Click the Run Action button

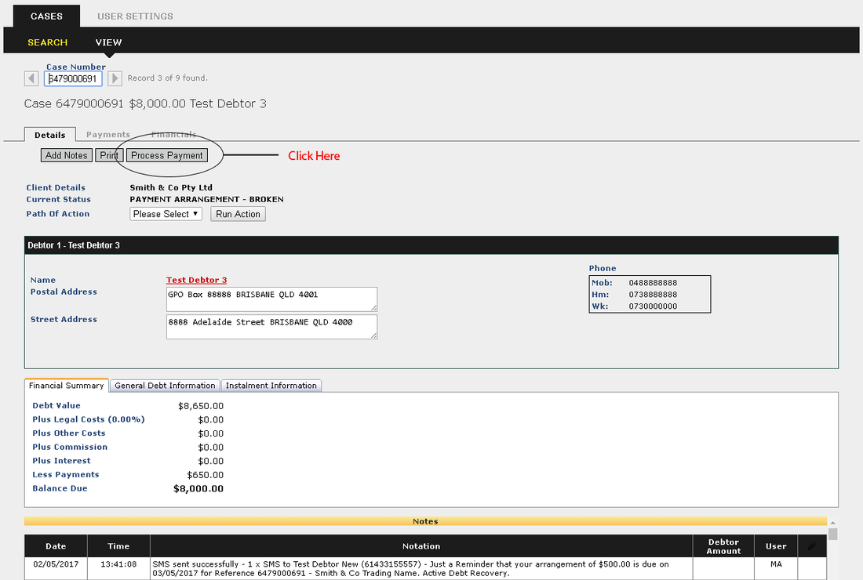pyautogui.click(x=238, y=214)
